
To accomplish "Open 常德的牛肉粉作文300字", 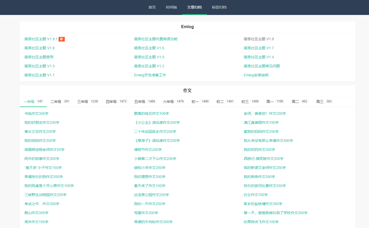I will click(x=153, y=222).
